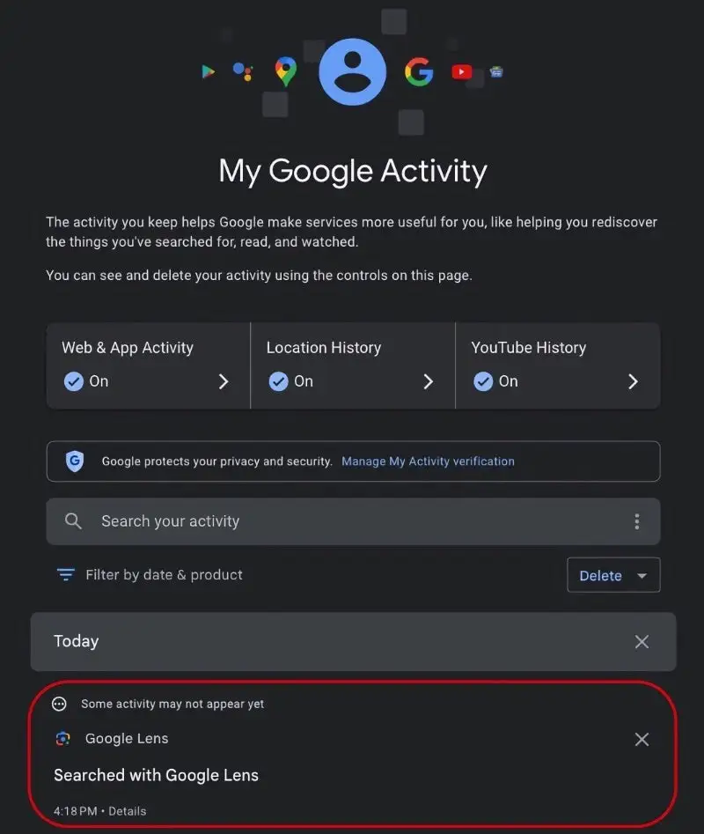Expand the Location History card
Viewport: 704px width, 834px height.
pos(428,382)
